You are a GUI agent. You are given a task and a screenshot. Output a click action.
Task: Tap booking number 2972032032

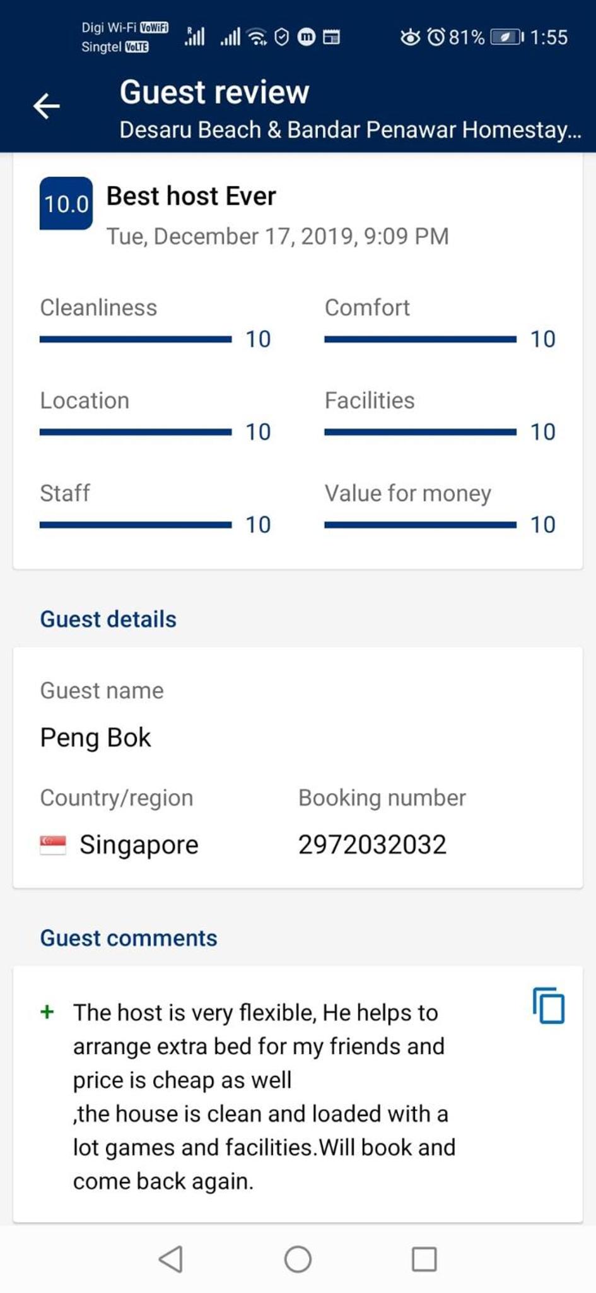pyautogui.click(x=372, y=845)
